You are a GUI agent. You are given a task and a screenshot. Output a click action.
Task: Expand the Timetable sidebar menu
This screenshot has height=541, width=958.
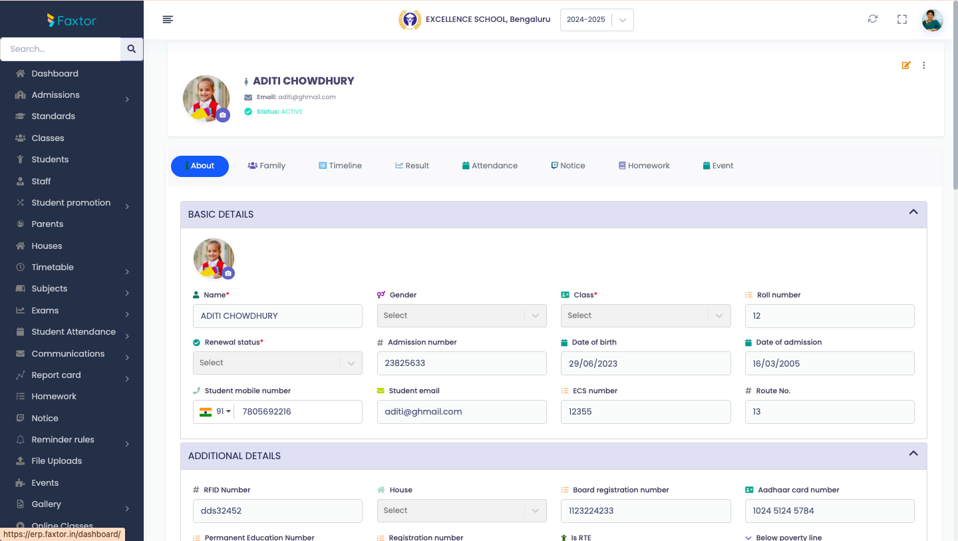72,267
